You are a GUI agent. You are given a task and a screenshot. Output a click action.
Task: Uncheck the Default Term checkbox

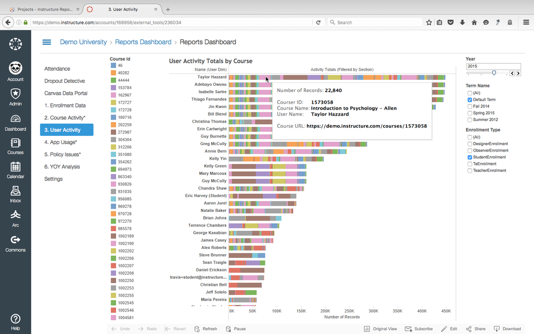pyautogui.click(x=470, y=100)
